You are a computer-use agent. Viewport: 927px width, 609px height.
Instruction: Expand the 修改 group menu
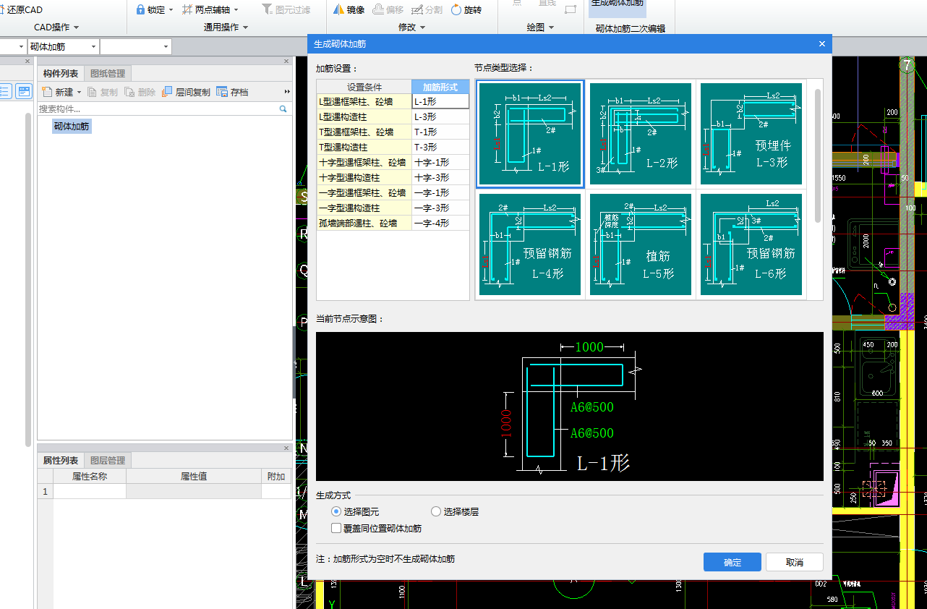point(422,27)
